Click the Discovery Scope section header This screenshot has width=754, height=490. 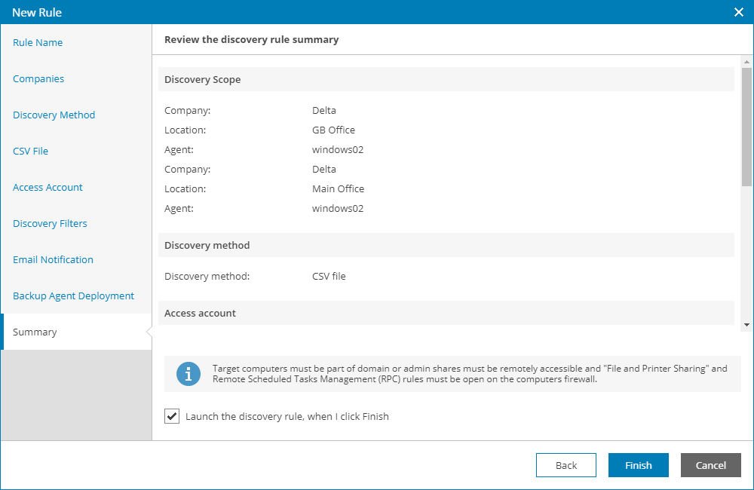(x=202, y=79)
